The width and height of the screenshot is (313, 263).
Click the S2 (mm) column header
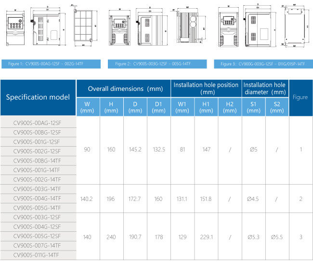click(x=277, y=107)
